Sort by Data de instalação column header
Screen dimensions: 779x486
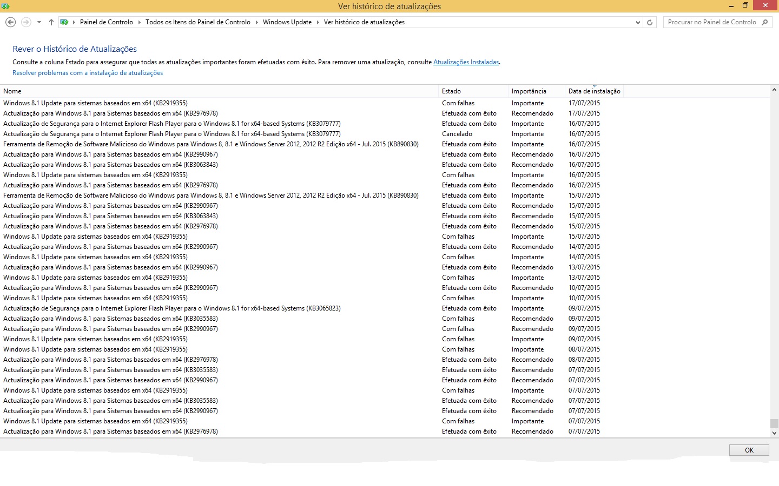click(594, 91)
